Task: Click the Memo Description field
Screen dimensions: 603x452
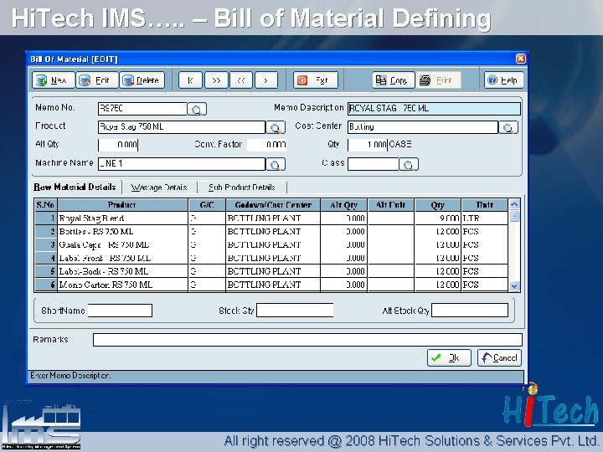Action: pos(434,109)
